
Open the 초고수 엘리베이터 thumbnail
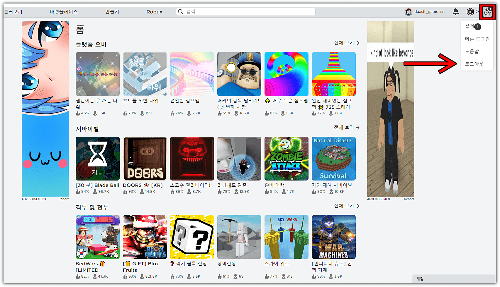coord(192,159)
